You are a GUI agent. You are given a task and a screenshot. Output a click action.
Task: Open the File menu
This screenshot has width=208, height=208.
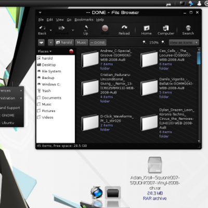point(41,20)
